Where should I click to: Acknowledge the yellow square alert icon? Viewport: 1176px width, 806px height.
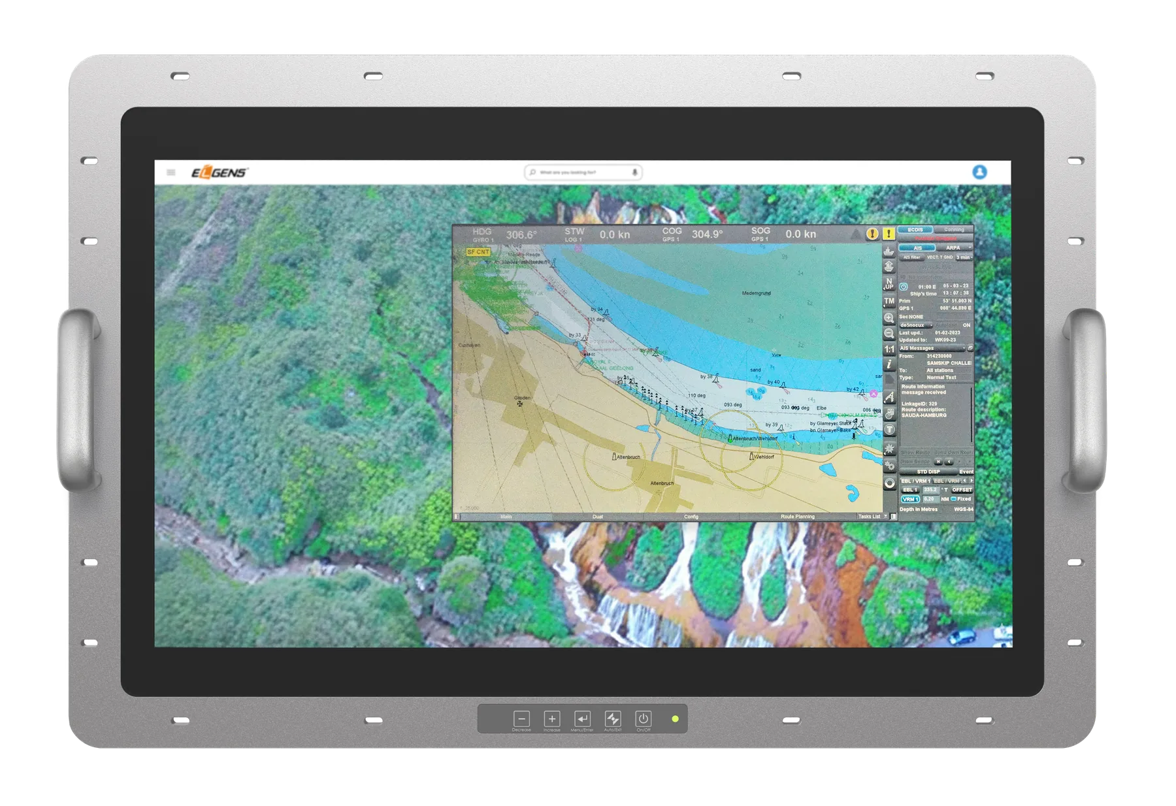889,234
